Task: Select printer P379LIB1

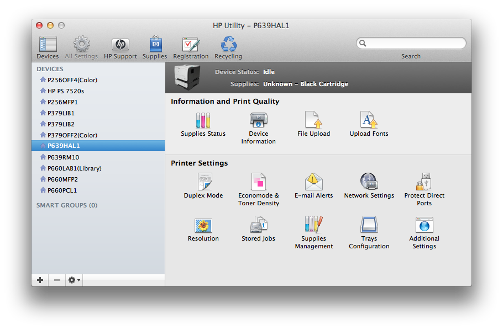Action: point(98,113)
